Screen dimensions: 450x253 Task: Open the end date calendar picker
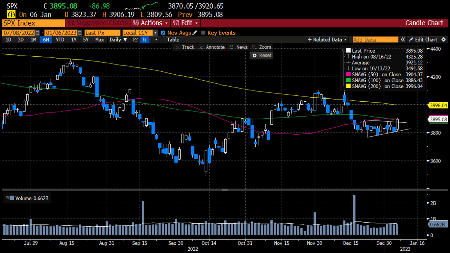(79, 33)
